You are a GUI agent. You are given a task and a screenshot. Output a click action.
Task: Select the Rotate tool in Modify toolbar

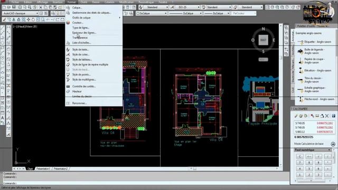[x=33, y=20]
